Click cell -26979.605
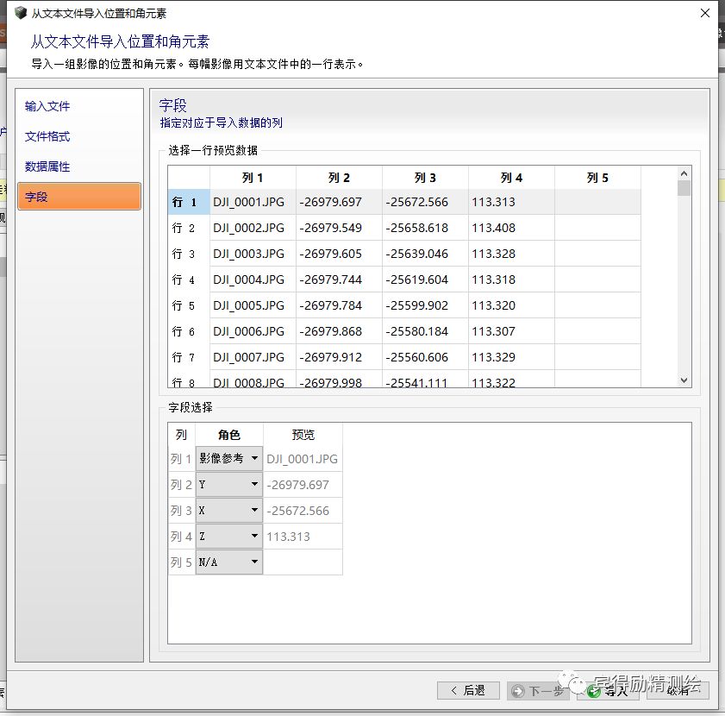This screenshot has height=716, width=725. click(x=339, y=254)
